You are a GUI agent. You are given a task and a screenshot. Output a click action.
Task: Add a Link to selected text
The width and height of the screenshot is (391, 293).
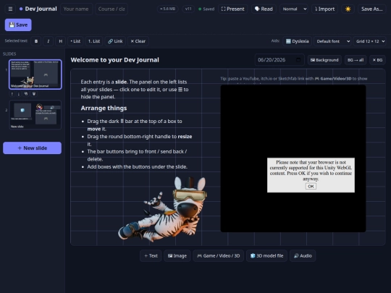click(115, 41)
